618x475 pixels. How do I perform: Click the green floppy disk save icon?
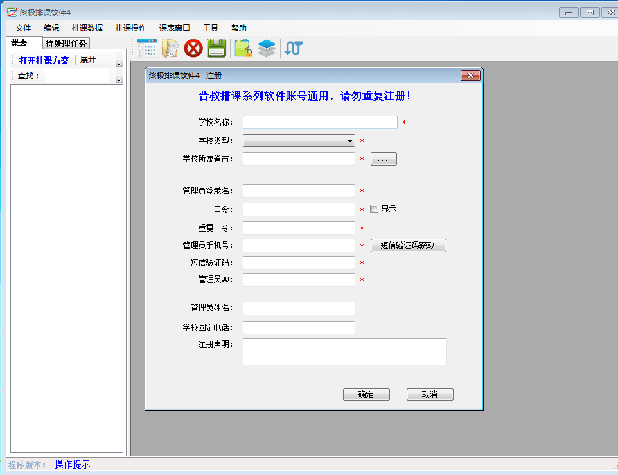[216, 48]
